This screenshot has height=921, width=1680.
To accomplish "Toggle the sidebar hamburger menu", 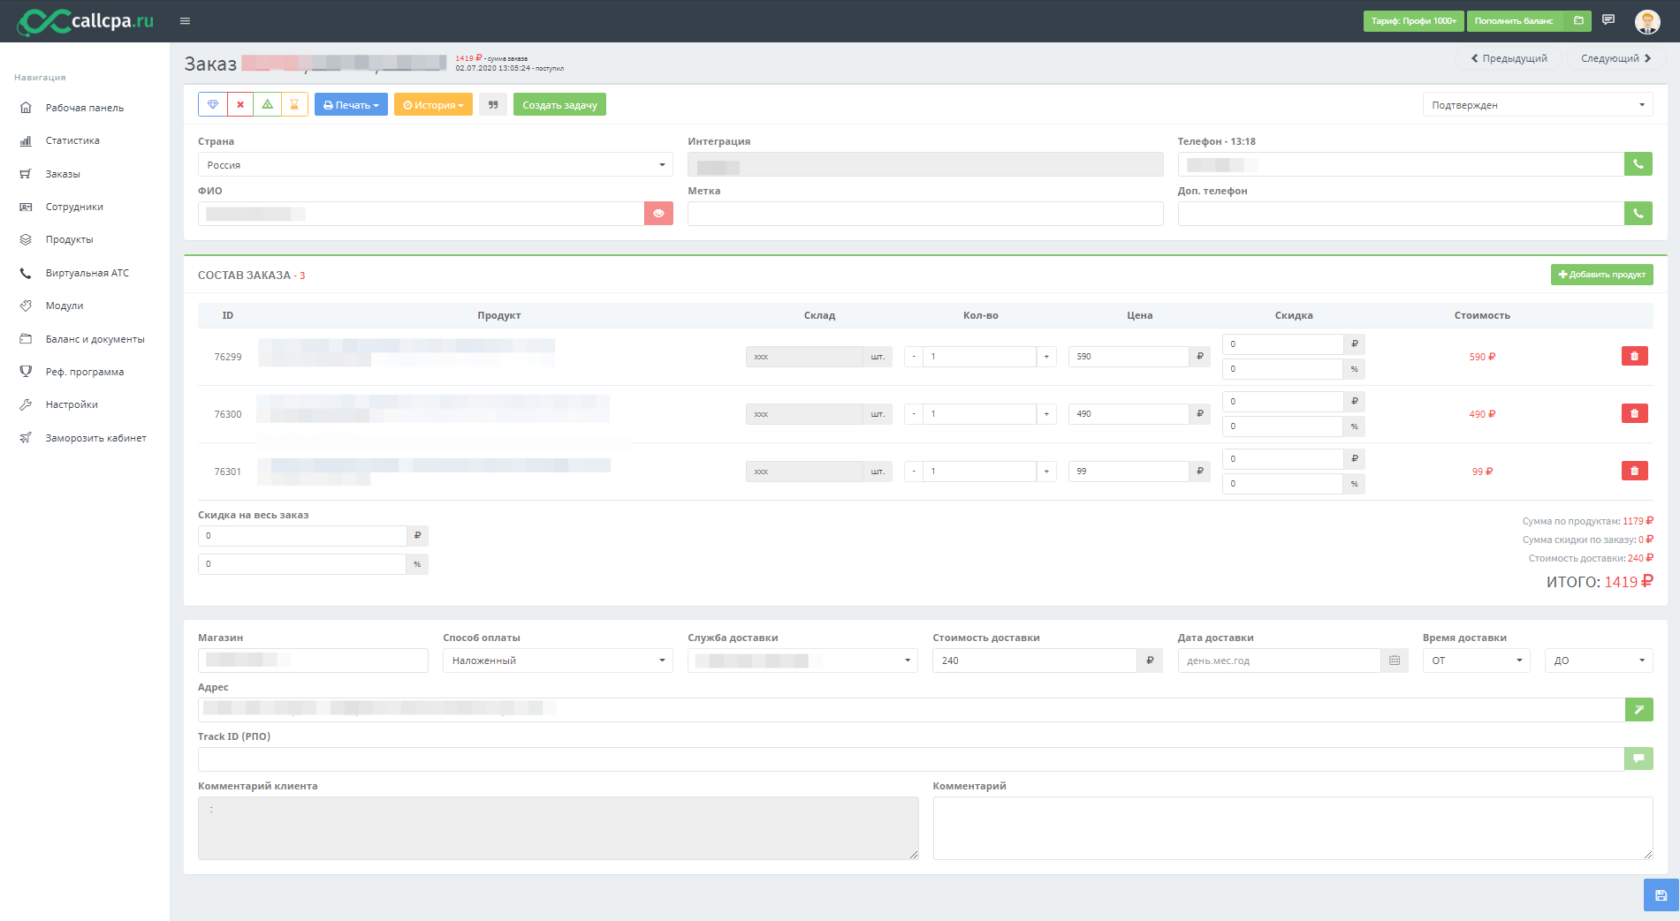I will (185, 21).
